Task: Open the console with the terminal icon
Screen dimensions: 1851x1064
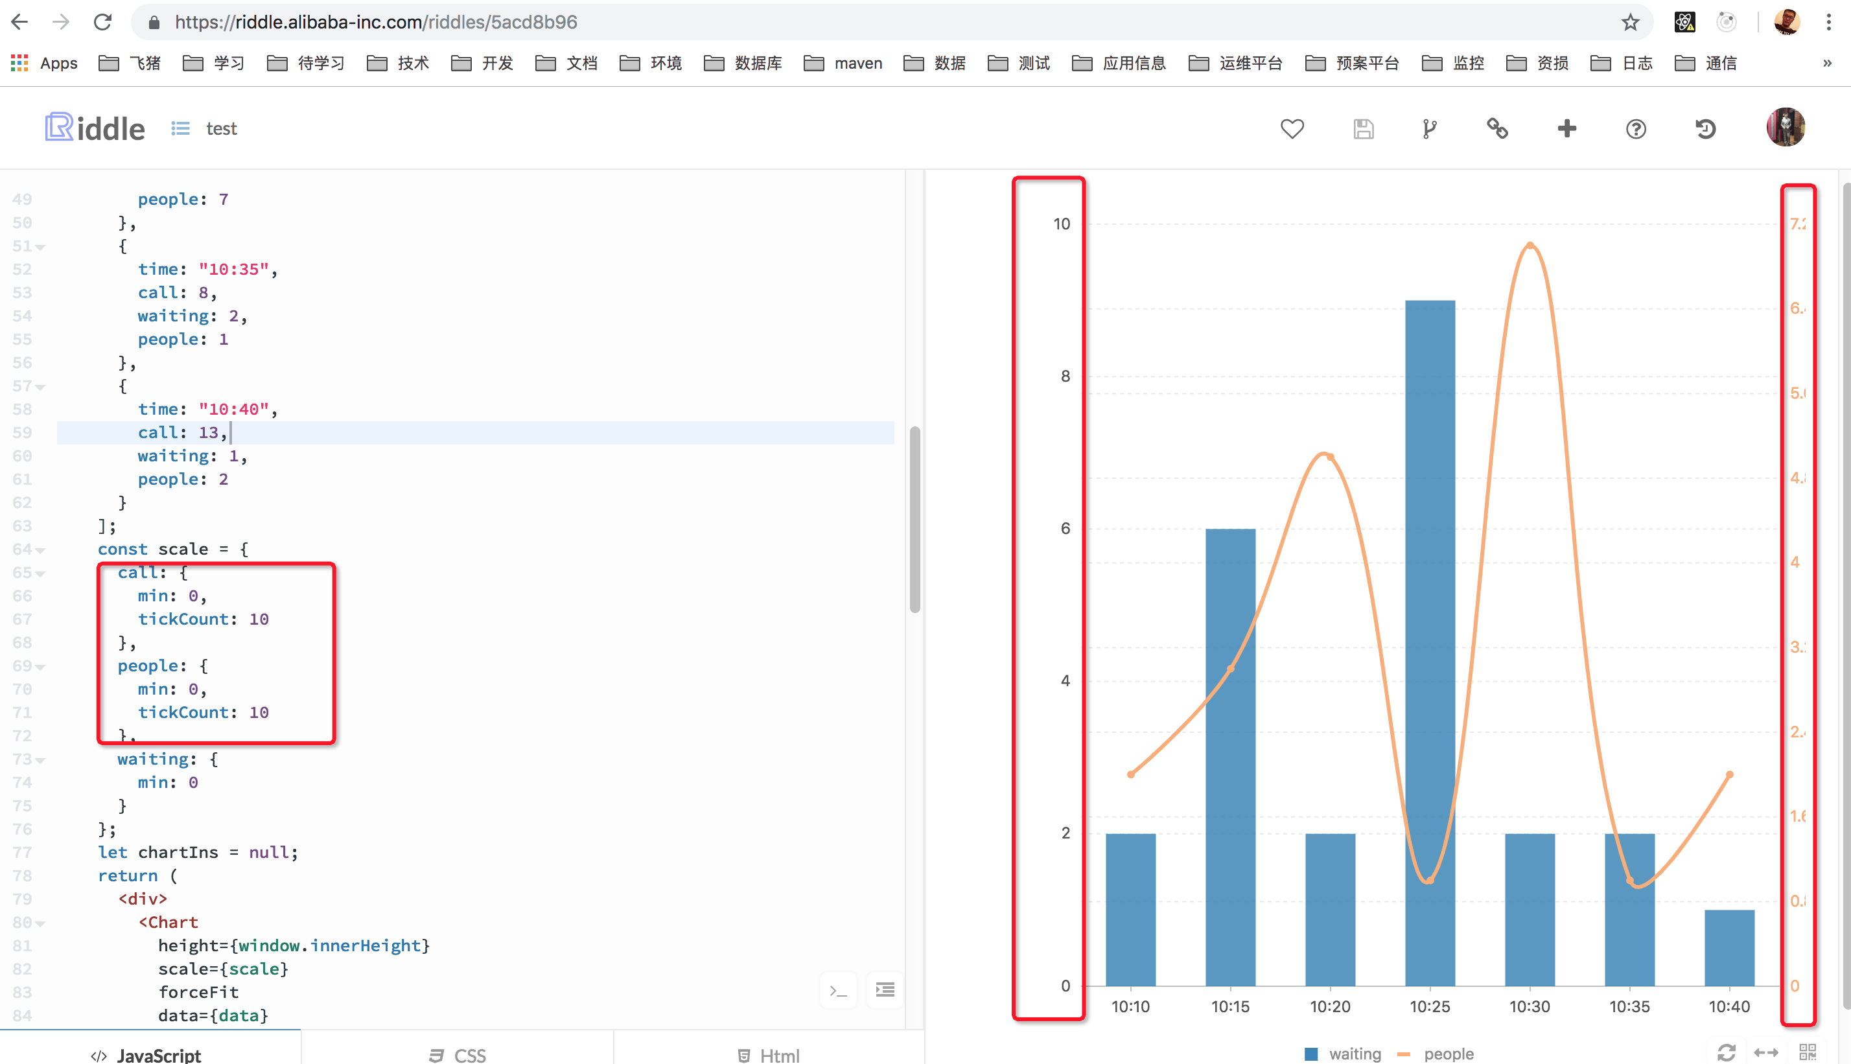Action: tap(838, 990)
